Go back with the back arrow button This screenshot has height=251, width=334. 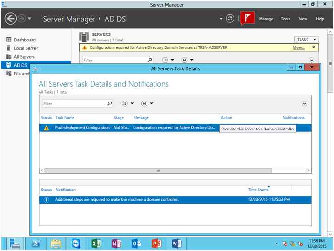click(x=10, y=19)
